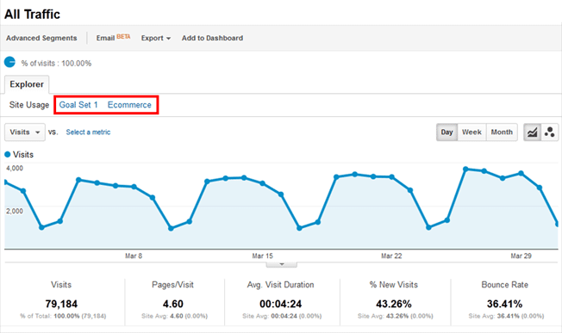The height and width of the screenshot is (333, 562).
Task: Open the Visits metric dropdown
Action: pyautogui.click(x=25, y=132)
